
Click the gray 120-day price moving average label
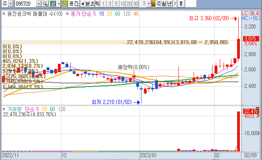pyautogui.click(x=127, y=14)
